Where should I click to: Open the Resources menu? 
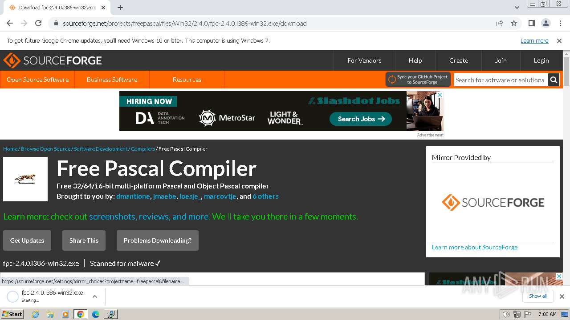coord(187,80)
